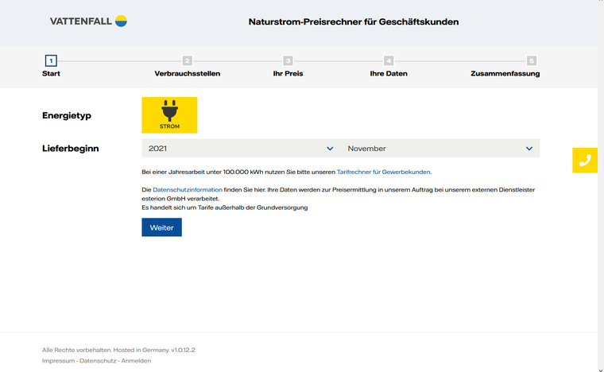Click the Lieferbeginn label

(71, 149)
